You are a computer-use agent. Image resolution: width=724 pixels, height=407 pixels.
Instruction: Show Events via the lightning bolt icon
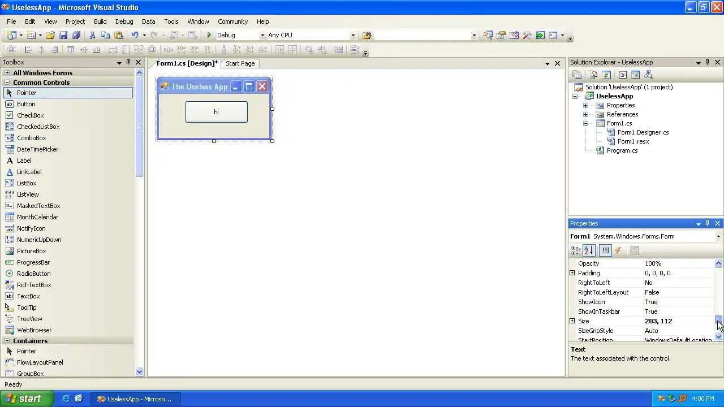[x=618, y=250]
